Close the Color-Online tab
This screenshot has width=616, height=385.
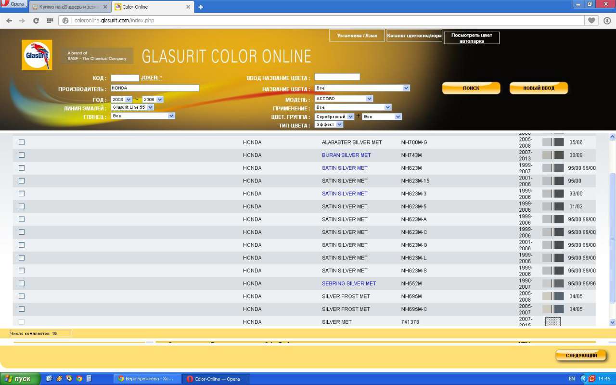coord(188,7)
